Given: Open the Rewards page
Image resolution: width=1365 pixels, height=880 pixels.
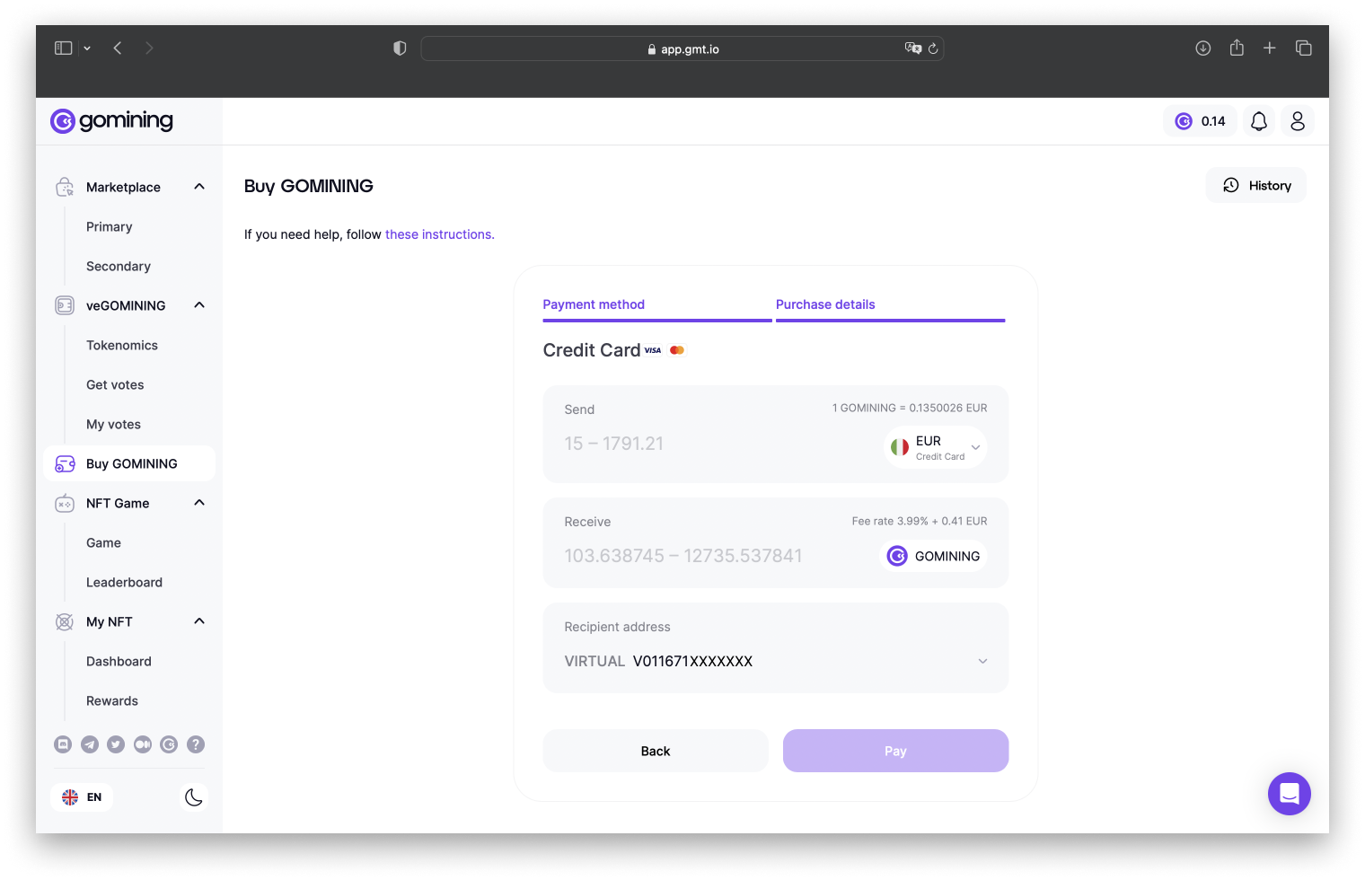Looking at the screenshot, I should click(112, 700).
